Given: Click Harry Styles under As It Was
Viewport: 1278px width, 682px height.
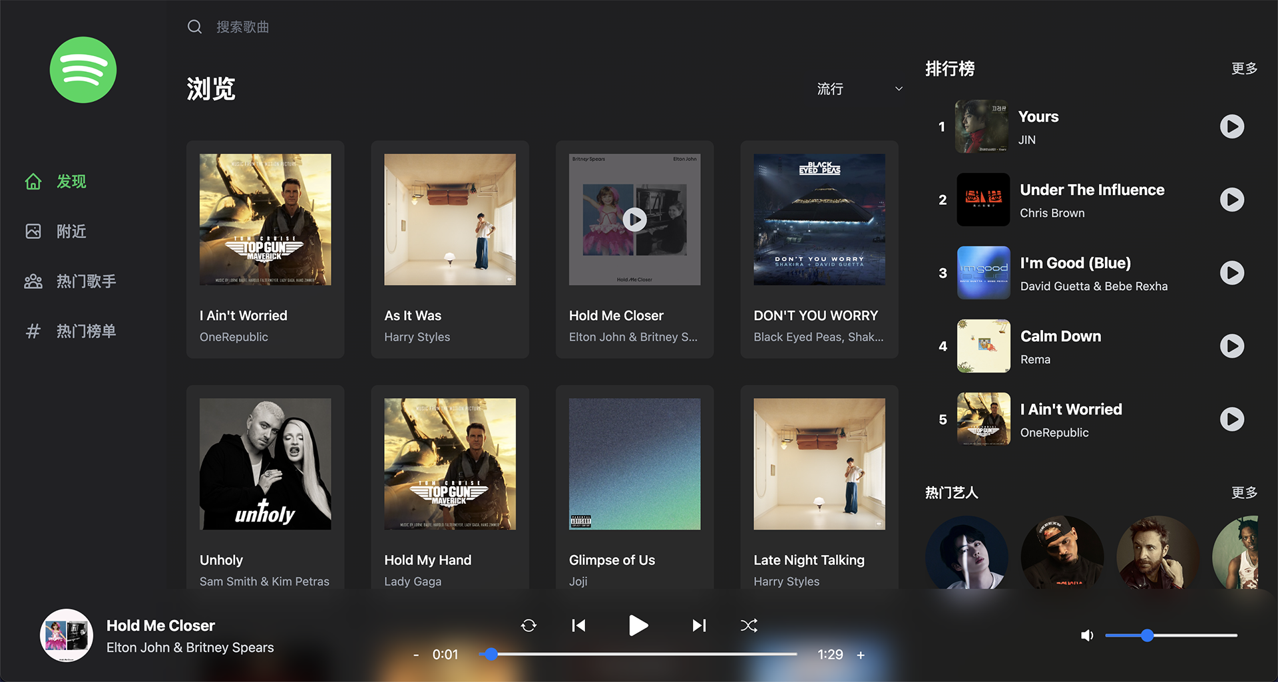Looking at the screenshot, I should pos(417,337).
